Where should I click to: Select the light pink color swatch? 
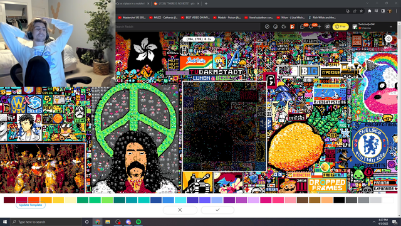[x=291, y=200]
